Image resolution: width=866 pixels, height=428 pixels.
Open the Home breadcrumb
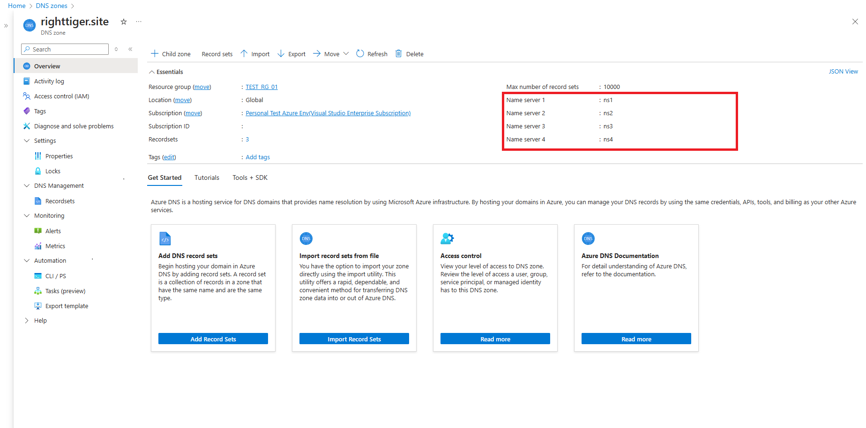coord(17,6)
